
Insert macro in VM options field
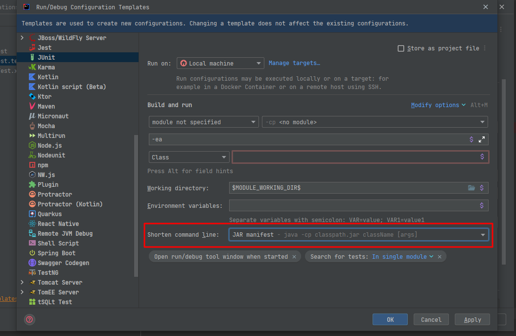point(471,139)
